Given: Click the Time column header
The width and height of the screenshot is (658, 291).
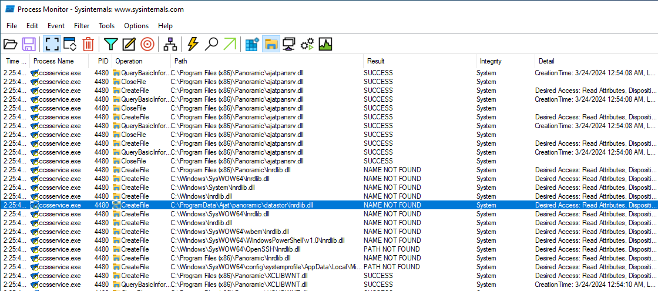Looking at the screenshot, I should click(x=15, y=61).
